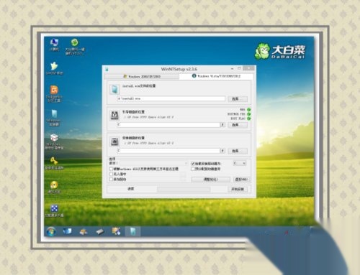This screenshot has width=360, height=275.
Task: Click the green MBR status indicator
Action: [249, 110]
